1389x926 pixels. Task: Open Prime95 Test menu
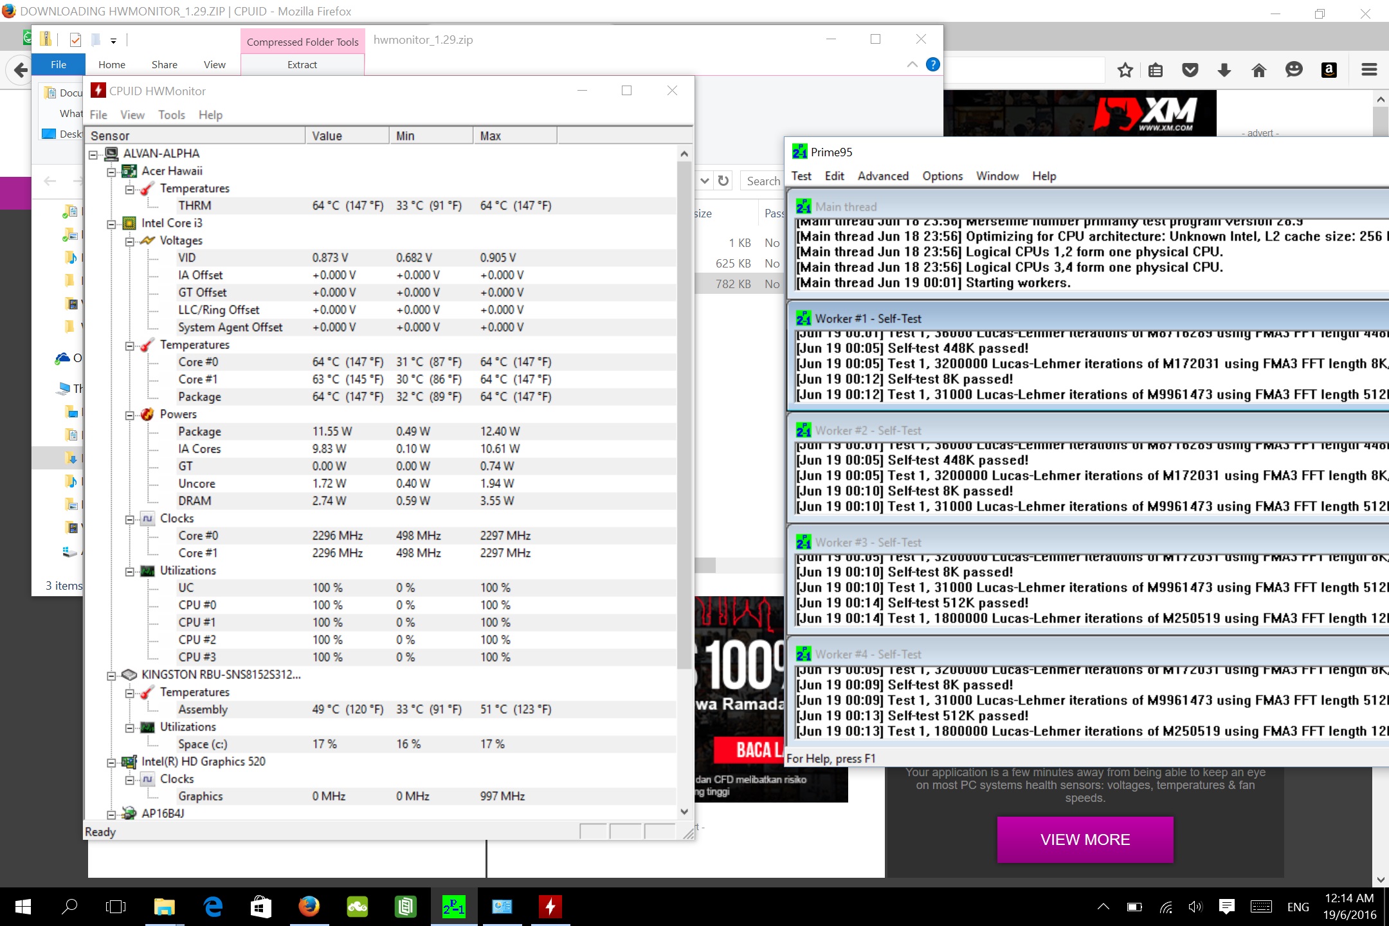click(x=801, y=176)
